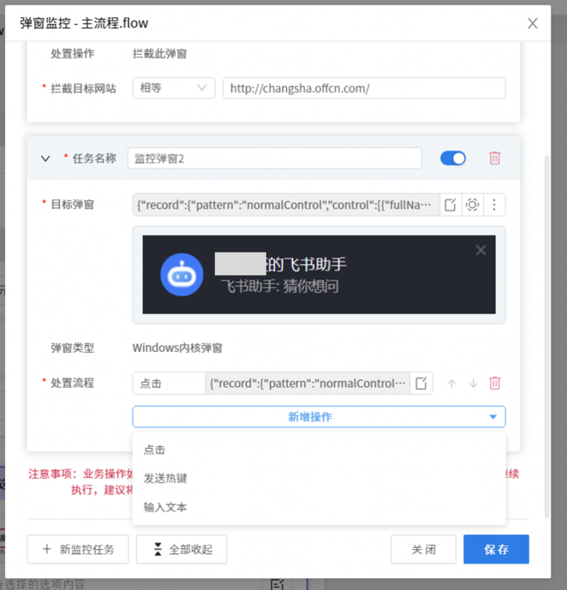This screenshot has height=590, width=567.
Task: Click edit icon in 处置流程 row
Action: [x=421, y=383]
